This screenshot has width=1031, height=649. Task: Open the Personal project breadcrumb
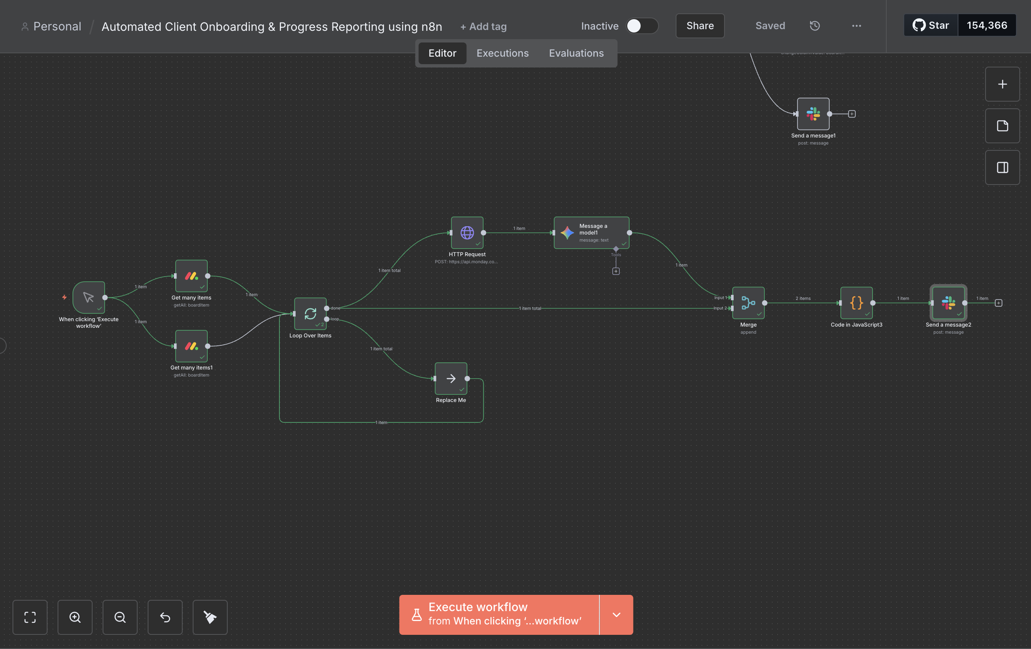pyautogui.click(x=57, y=26)
